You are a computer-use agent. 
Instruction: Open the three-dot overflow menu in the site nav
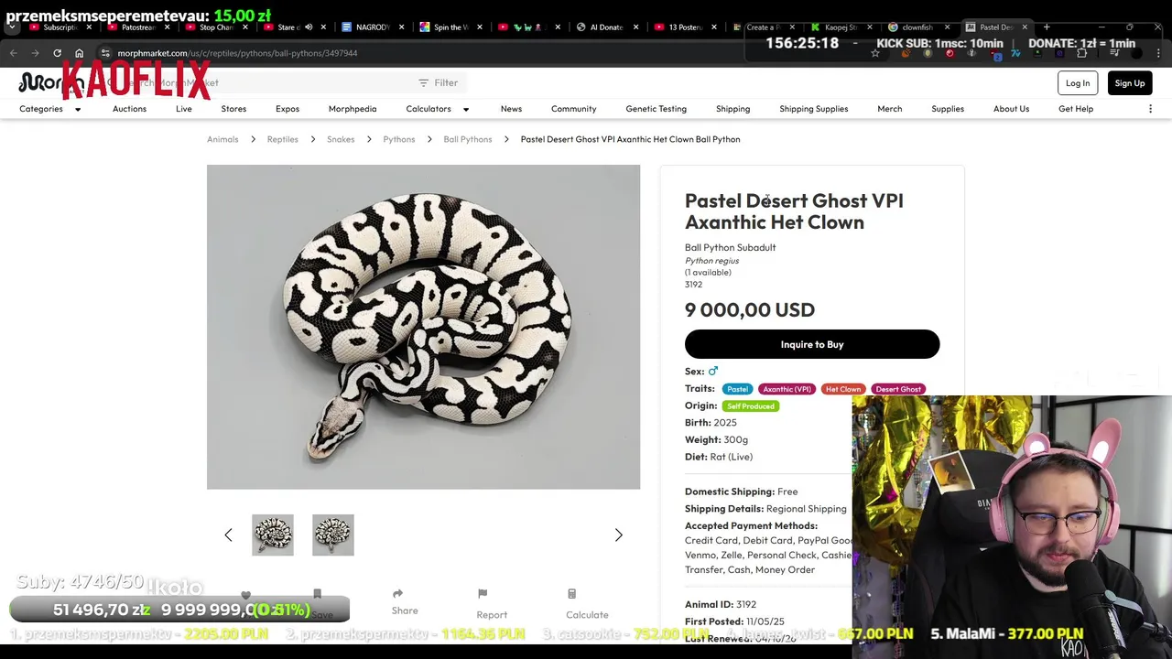tap(1151, 109)
